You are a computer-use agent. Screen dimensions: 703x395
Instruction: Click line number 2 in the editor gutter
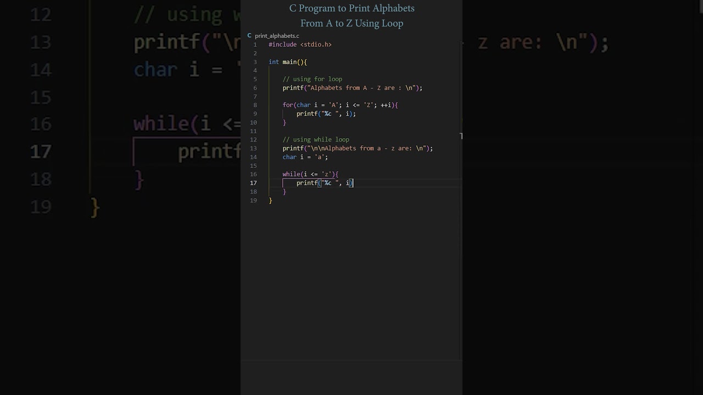(255, 53)
